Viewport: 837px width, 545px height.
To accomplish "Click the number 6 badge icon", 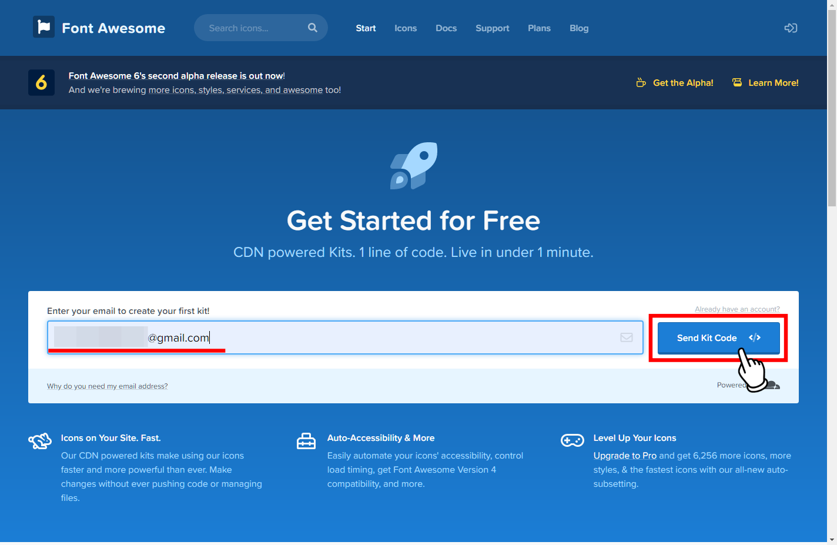I will pos(41,82).
